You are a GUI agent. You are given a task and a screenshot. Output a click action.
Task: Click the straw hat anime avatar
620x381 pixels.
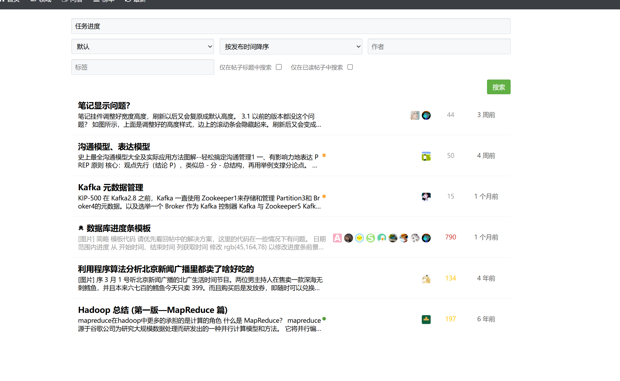(404, 238)
